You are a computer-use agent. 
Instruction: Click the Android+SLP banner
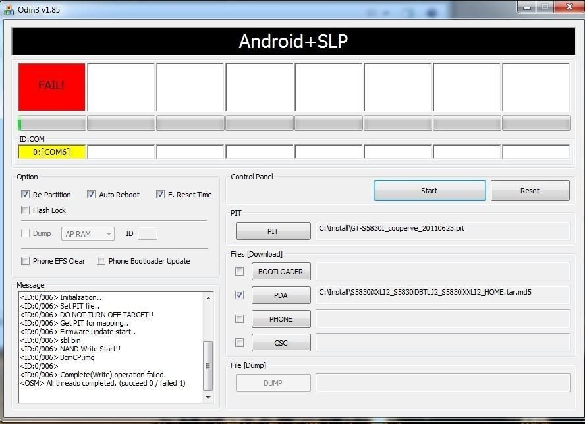tap(293, 41)
